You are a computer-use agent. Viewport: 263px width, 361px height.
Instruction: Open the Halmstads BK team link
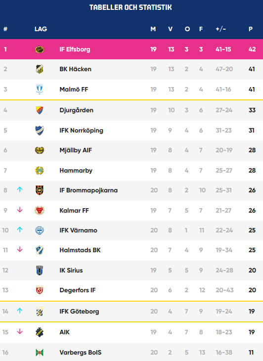pyautogui.click(x=80, y=250)
